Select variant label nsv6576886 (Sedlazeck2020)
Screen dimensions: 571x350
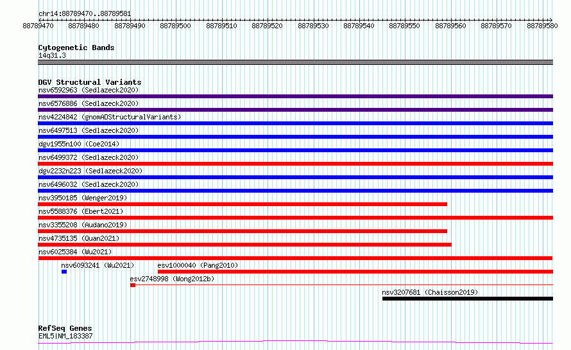(89, 103)
